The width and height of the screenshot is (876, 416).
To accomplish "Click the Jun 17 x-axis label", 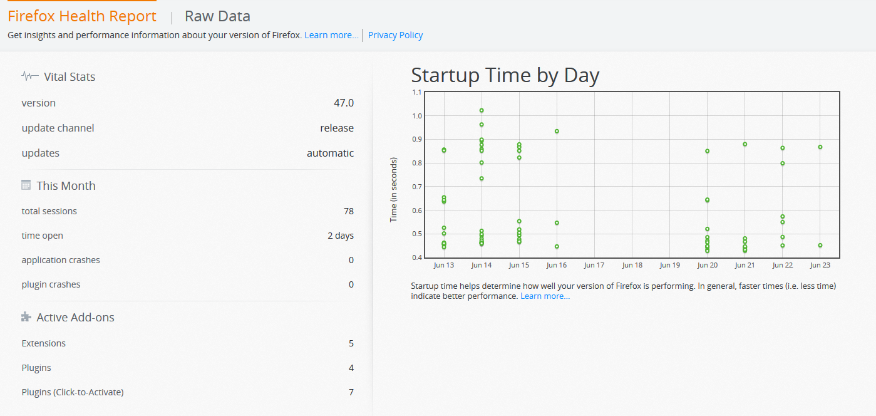I will [x=594, y=265].
